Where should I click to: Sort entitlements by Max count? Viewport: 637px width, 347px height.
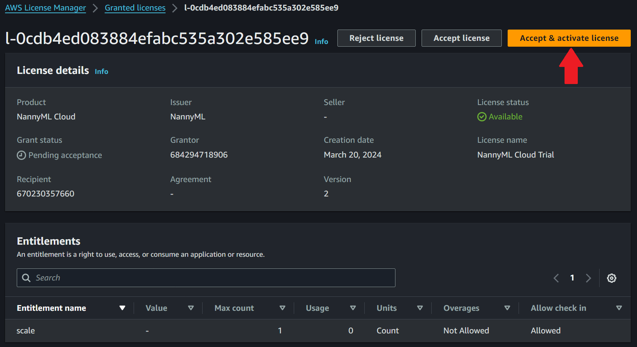[282, 308]
